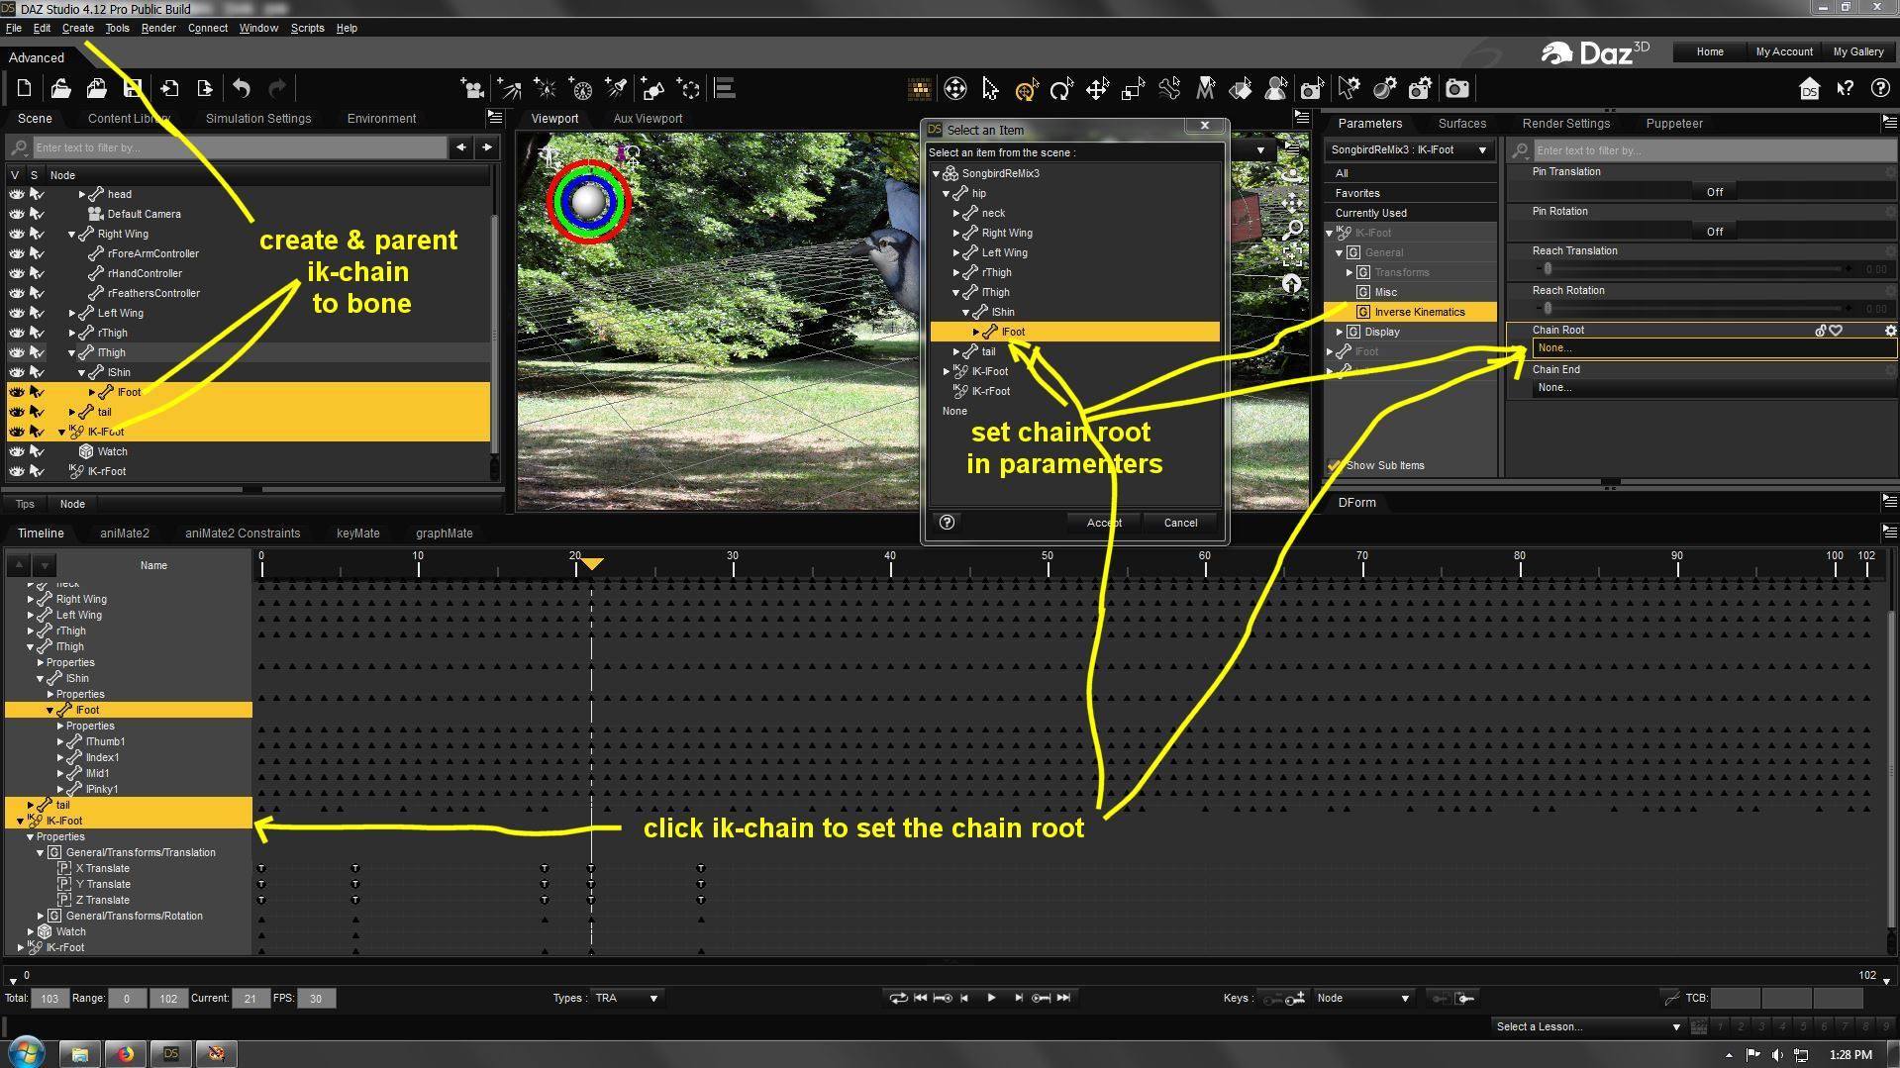The width and height of the screenshot is (1900, 1068).
Task: Toggle visibility eye for Watch node
Action: (x=16, y=451)
